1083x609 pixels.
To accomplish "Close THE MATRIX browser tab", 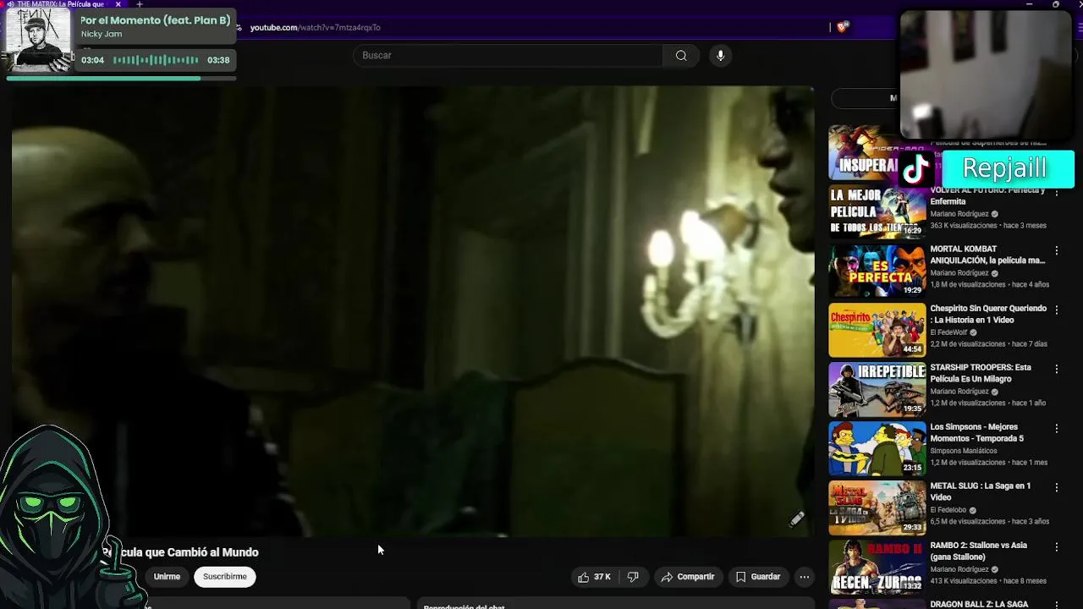I will (x=118, y=4).
